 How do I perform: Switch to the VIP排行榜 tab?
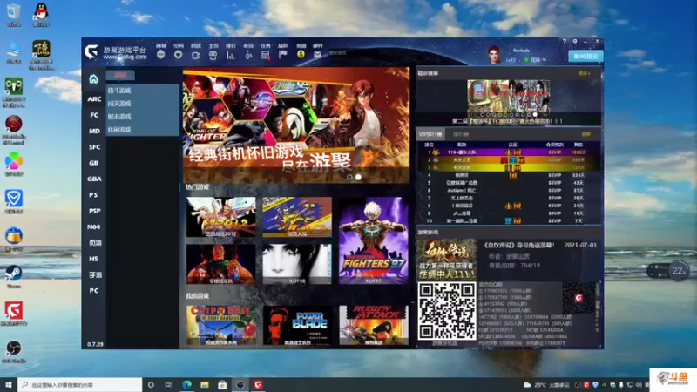tap(430, 134)
